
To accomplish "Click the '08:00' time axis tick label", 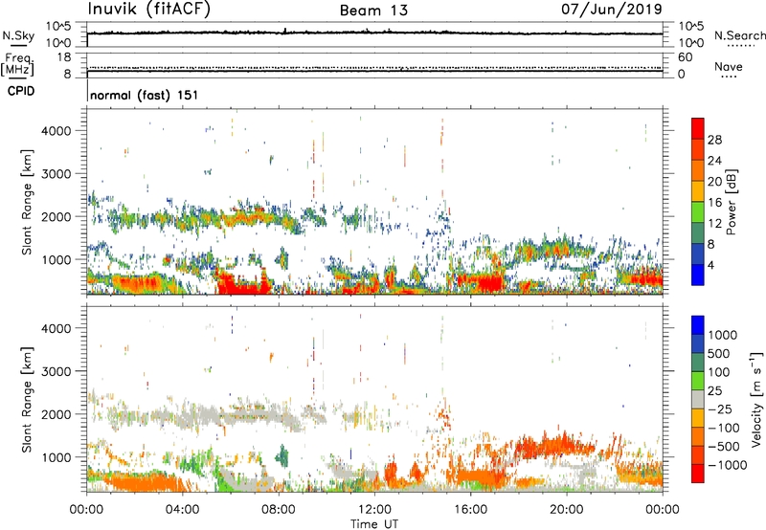I will [278, 510].
